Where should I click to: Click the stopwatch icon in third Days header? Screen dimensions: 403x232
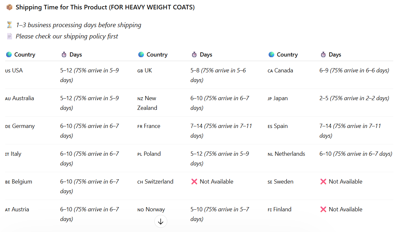(x=323, y=55)
